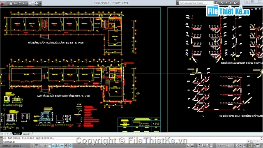Viewport: 263px width, 148px height.
Task: Plot the drawing using printer icon
Action: click(x=37, y=3)
